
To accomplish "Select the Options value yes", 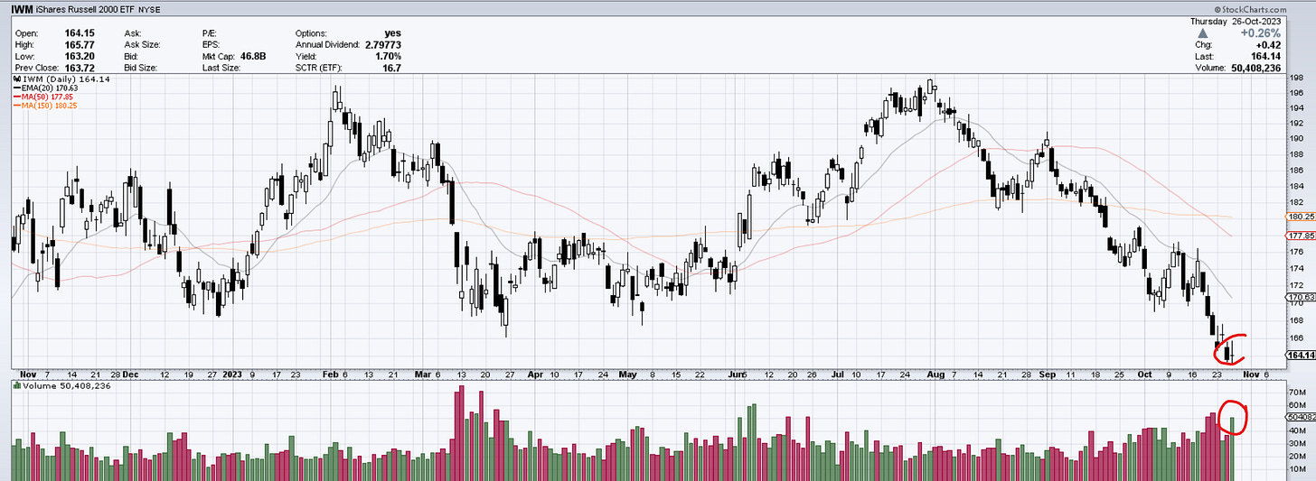I will tap(391, 32).
